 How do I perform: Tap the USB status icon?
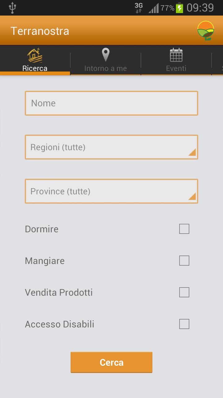[x=12, y=8]
